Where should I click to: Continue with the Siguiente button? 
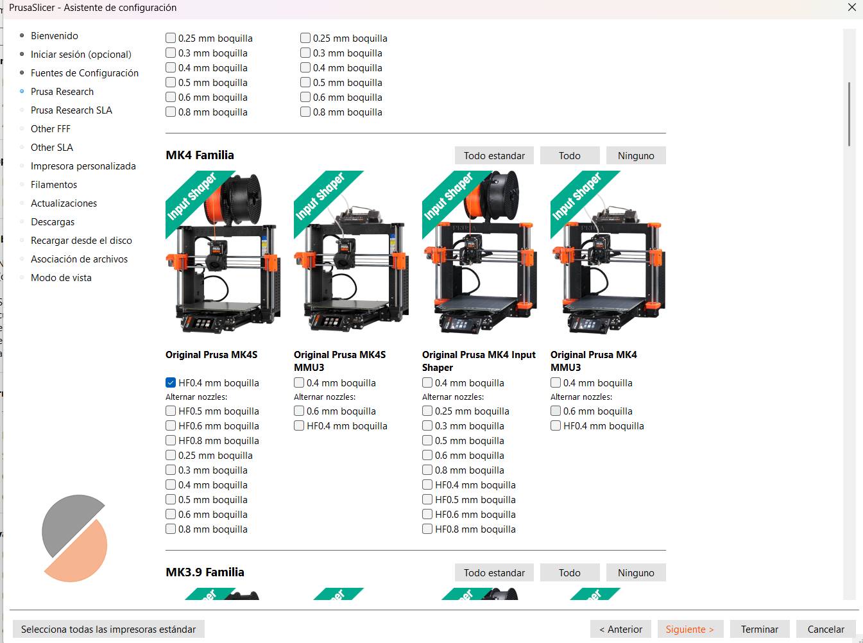click(x=690, y=630)
